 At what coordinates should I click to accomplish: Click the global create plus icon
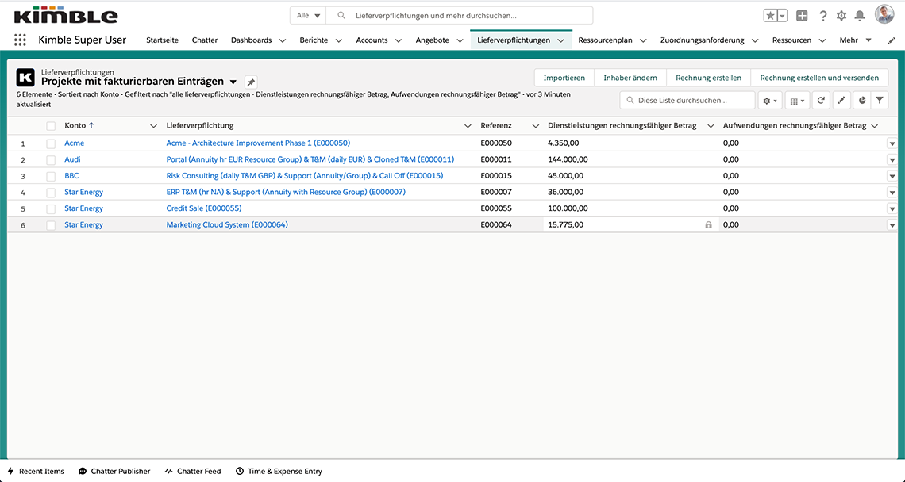click(802, 16)
